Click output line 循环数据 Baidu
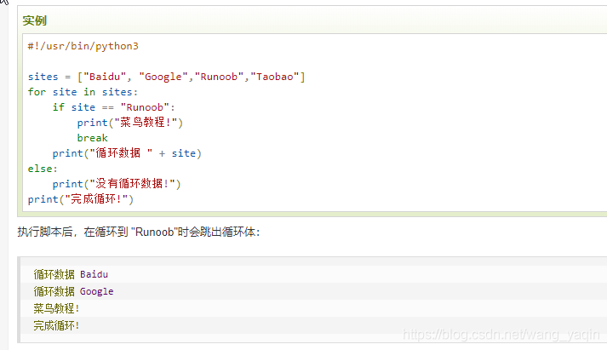The width and height of the screenshot is (607, 350). pyautogui.click(x=71, y=274)
